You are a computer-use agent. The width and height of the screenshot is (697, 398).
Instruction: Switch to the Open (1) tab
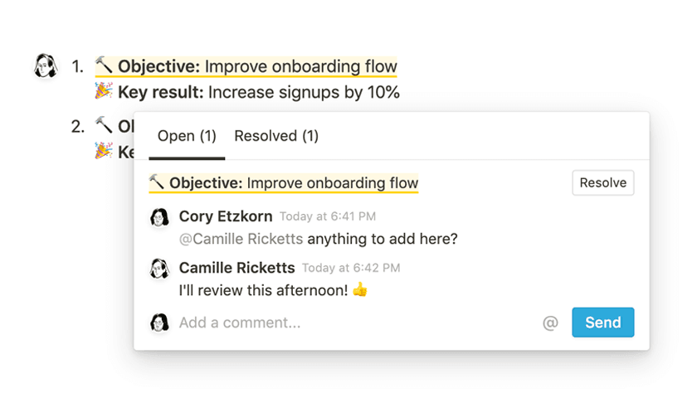click(187, 136)
